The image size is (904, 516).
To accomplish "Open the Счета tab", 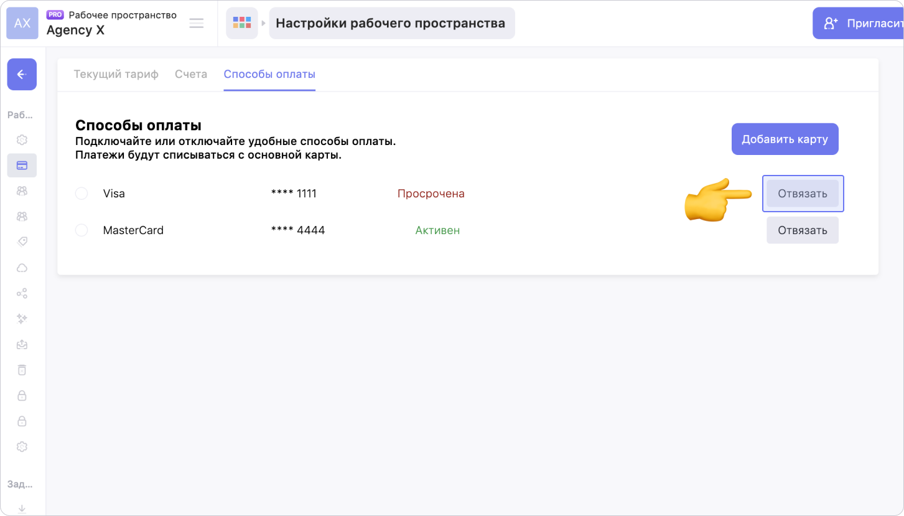I will (x=191, y=74).
